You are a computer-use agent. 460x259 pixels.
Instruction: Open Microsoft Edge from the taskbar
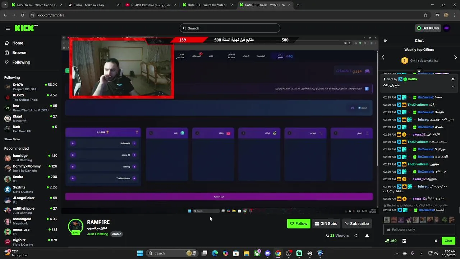coord(215,253)
